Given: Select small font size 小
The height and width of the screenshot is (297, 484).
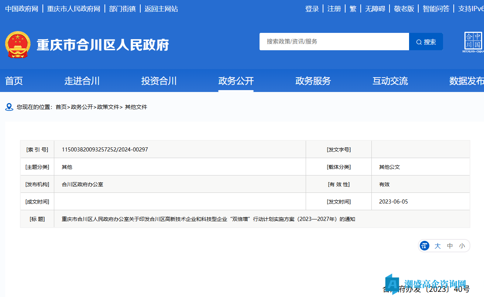Looking at the screenshot, I should point(462,246).
